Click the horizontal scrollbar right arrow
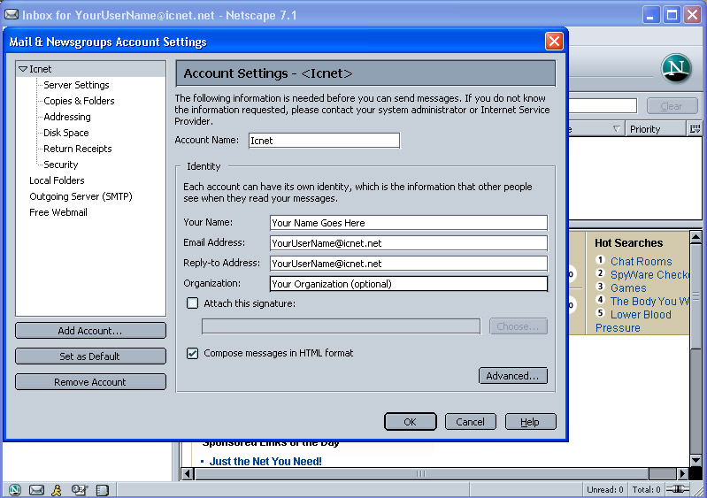Viewport: 707px width, 498px height. click(x=682, y=473)
